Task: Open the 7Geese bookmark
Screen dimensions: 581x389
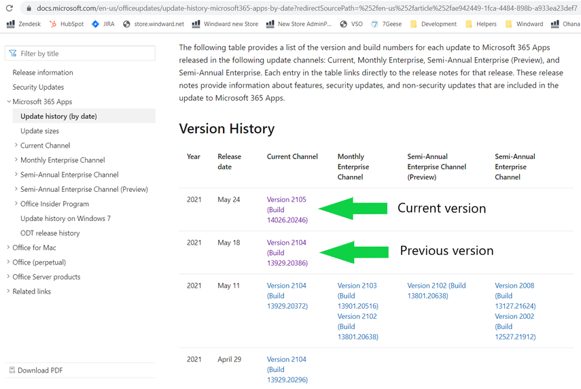Action: 386,24
